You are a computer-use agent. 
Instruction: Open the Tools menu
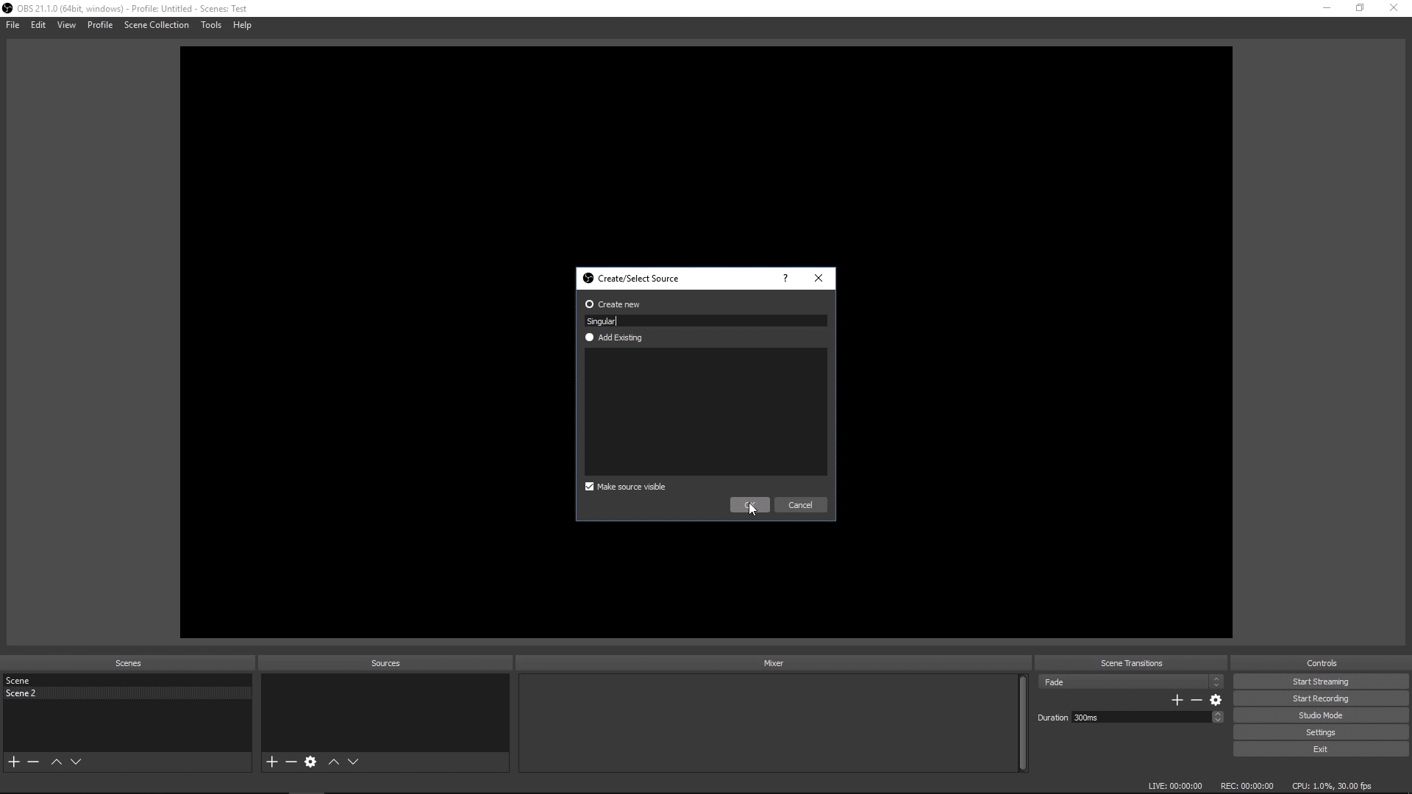[x=211, y=25]
